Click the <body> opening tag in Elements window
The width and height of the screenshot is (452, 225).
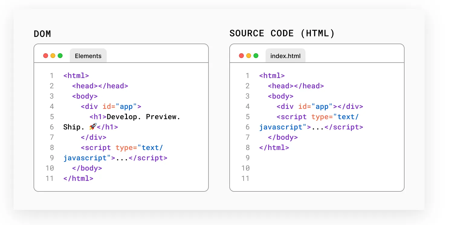click(x=85, y=96)
